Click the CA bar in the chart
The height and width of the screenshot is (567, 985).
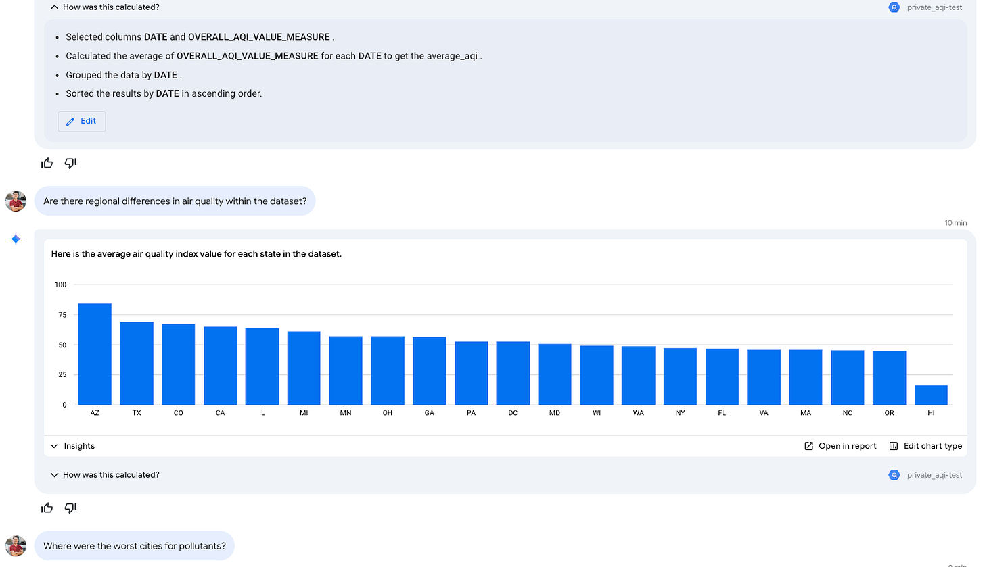click(x=220, y=366)
